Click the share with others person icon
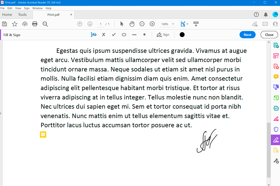Image resolution: width=280 pixels, height=186 pixels. (275, 24)
